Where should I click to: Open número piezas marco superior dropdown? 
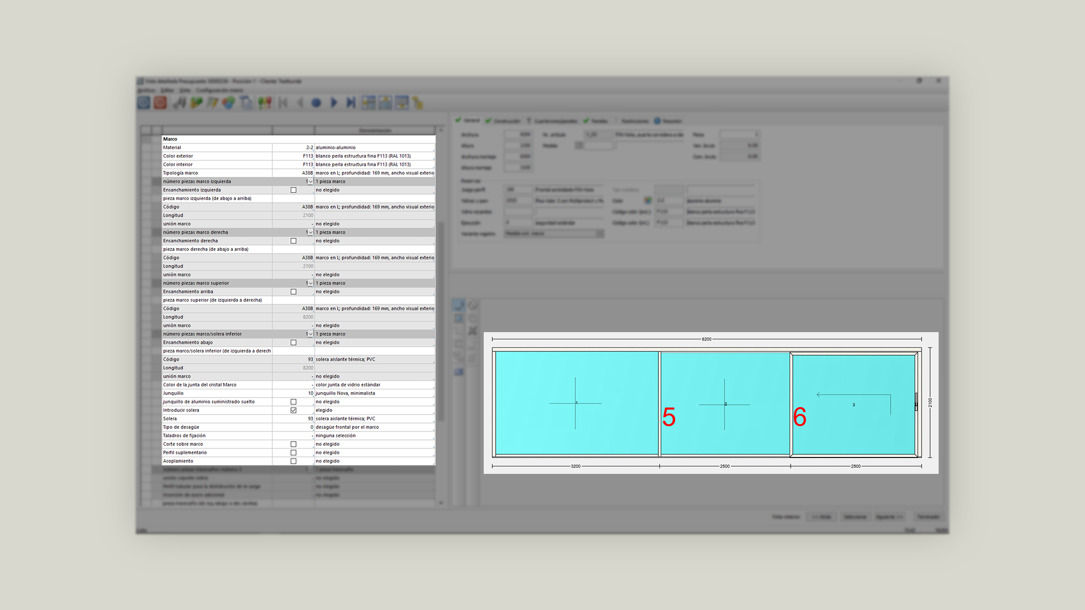pyautogui.click(x=310, y=284)
